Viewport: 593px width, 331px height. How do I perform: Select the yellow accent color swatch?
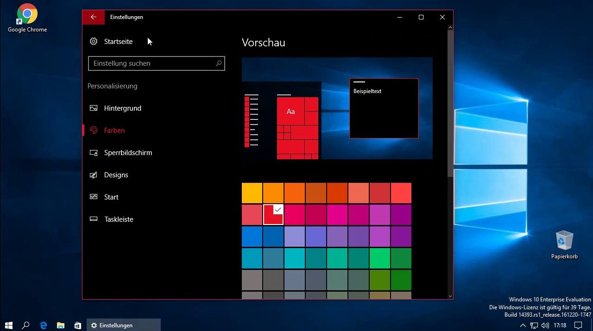tap(252, 193)
